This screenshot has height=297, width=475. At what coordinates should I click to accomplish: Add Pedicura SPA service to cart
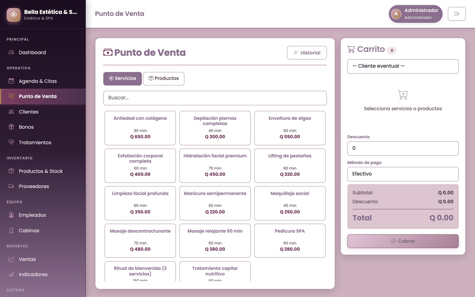(290, 241)
